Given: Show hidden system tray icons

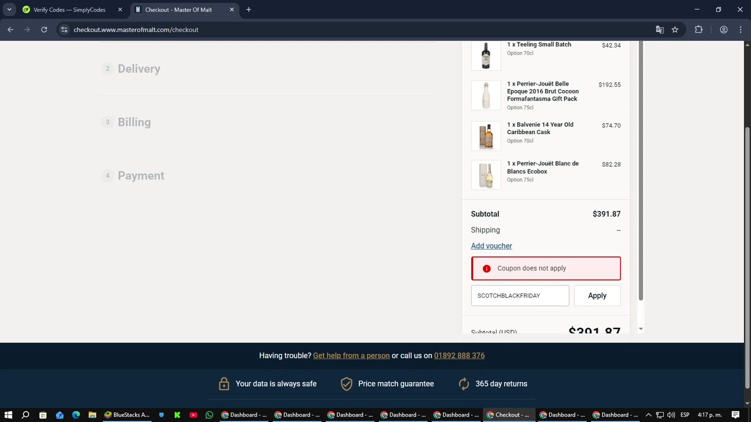Looking at the screenshot, I should click(648, 415).
